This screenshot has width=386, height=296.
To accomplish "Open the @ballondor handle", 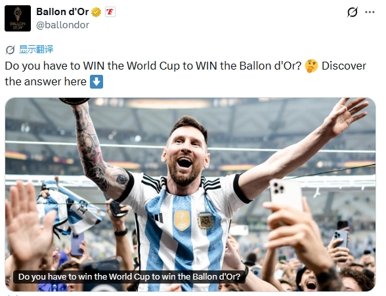I will [62, 25].
